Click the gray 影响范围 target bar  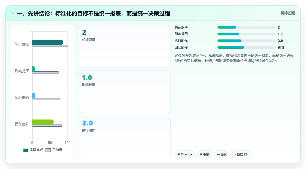(x=45, y=73)
